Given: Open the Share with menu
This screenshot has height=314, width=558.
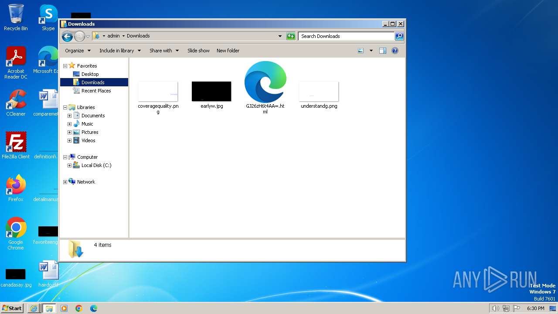Looking at the screenshot, I should (x=164, y=51).
